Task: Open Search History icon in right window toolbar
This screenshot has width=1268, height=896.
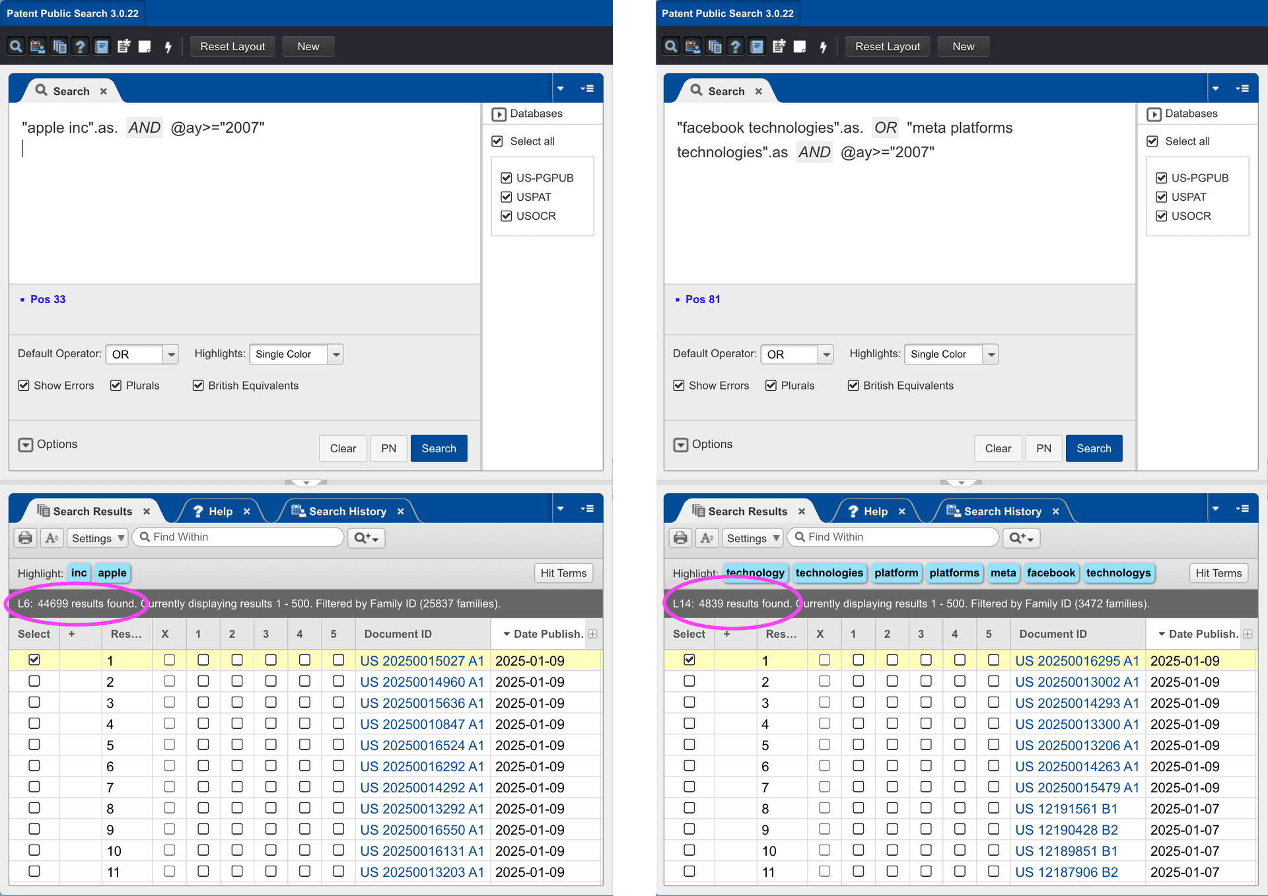Action: click(x=693, y=46)
